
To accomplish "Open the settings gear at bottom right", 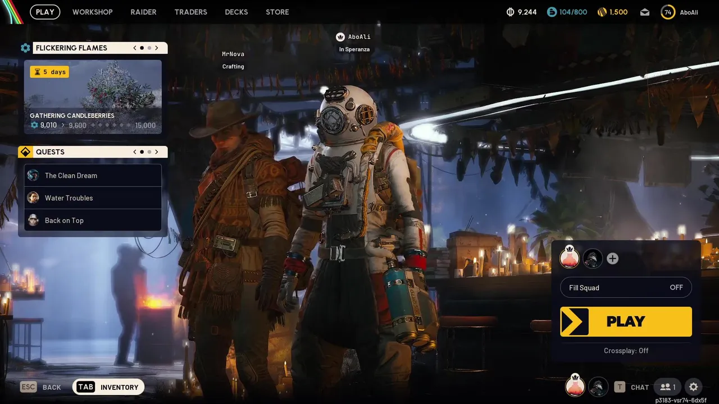I will pyautogui.click(x=693, y=387).
